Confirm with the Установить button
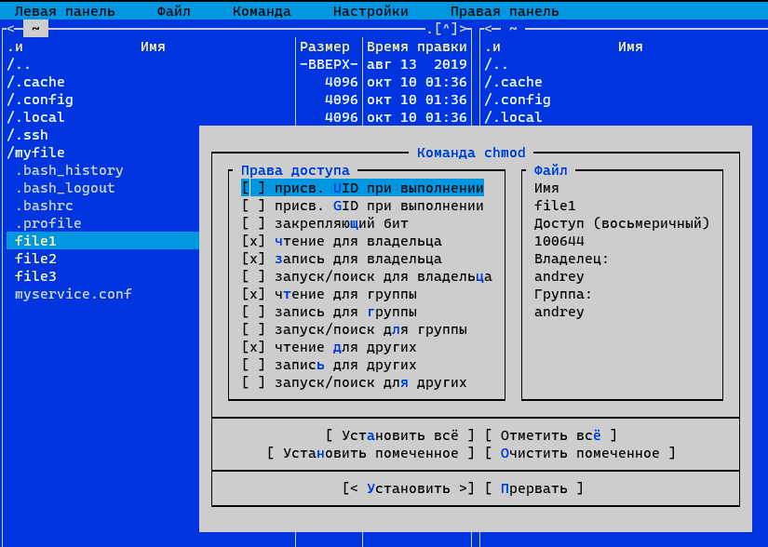 pos(408,488)
